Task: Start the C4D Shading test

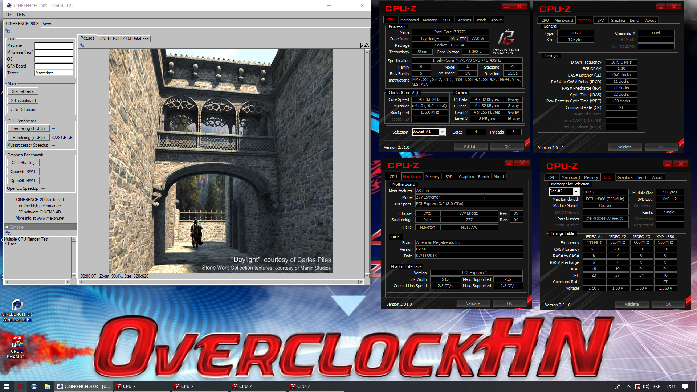Action: (23, 163)
